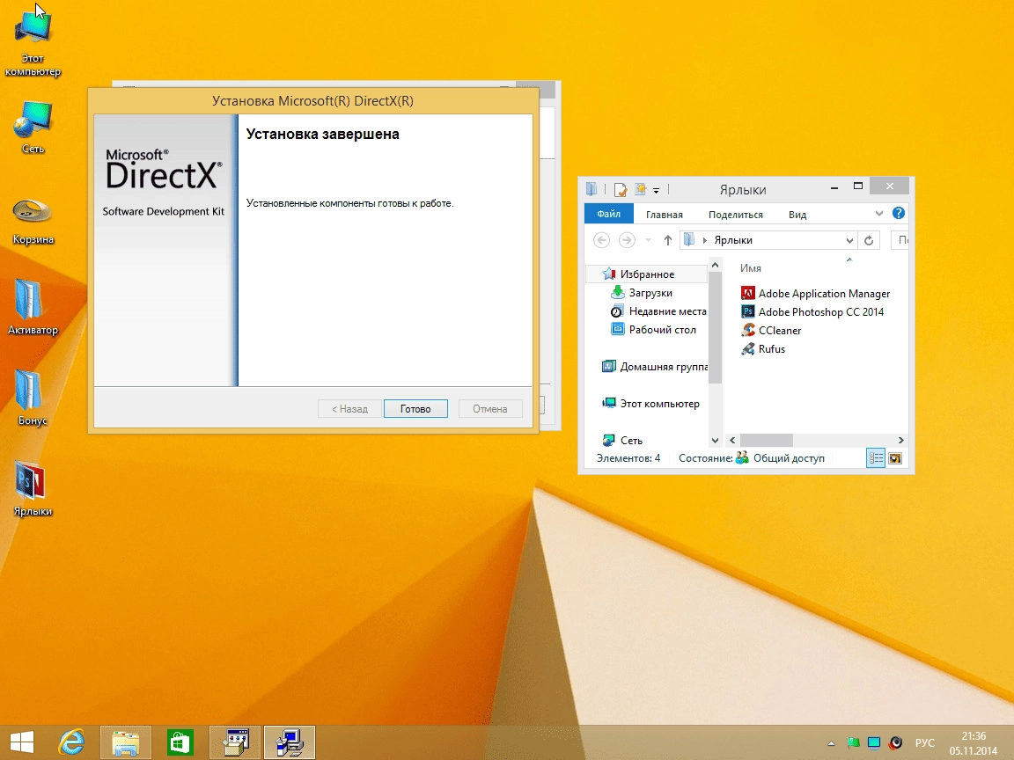Show hidden tray icons arrow
This screenshot has width=1014, height=760.
coord(831,743)
